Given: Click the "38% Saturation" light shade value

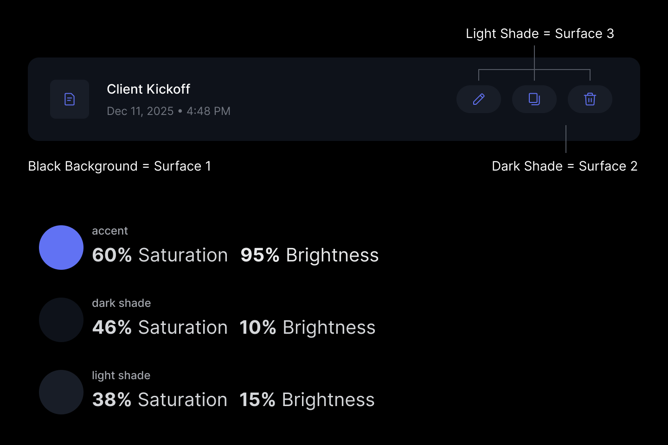Looking at the screenshot, I should click(x=160, y=400).
